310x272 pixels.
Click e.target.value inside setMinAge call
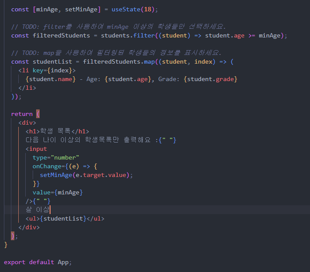101,175
